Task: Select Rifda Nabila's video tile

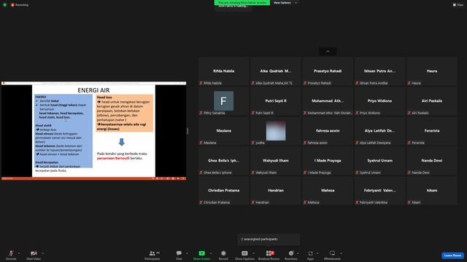Action: point(224,71)
